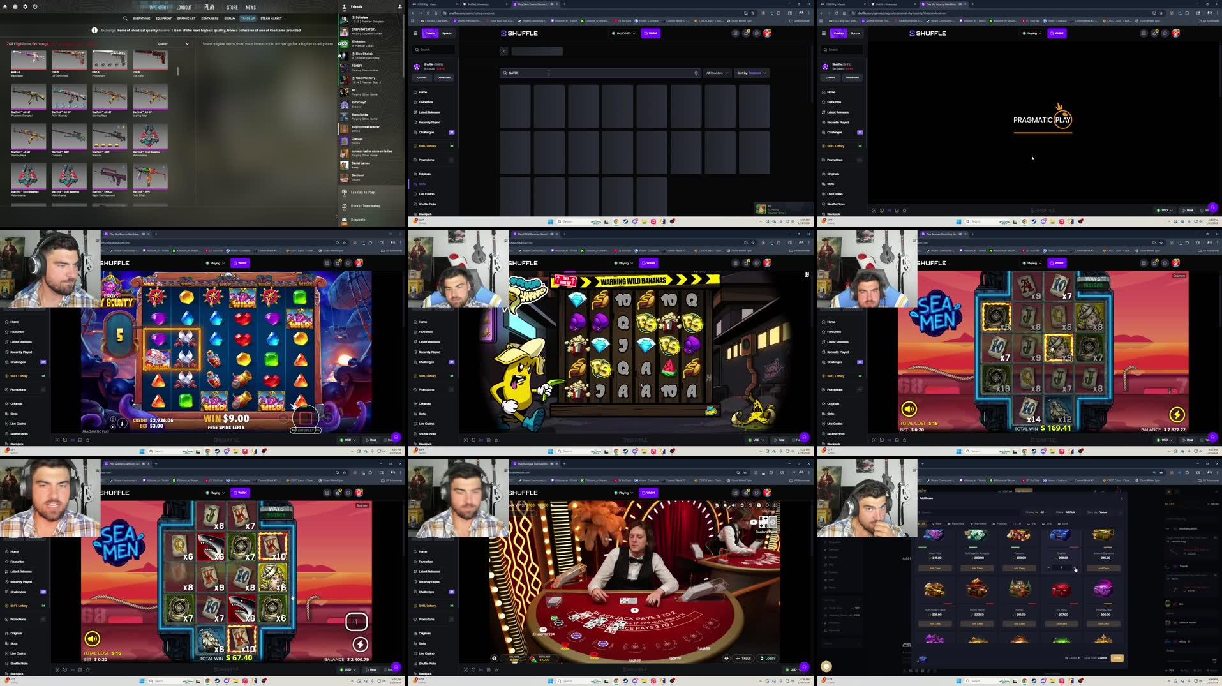Click the Shuffle logo in the header

coord(518,33)
